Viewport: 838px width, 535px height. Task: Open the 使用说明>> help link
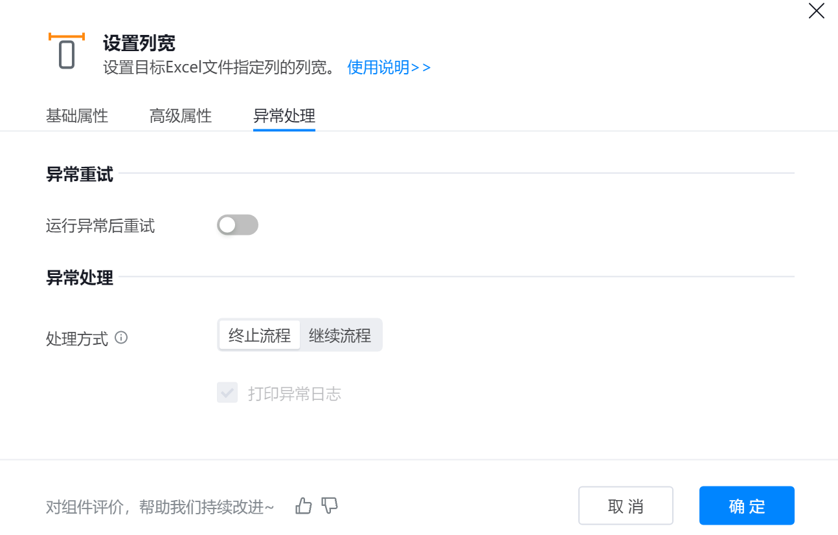pos(389,67)
